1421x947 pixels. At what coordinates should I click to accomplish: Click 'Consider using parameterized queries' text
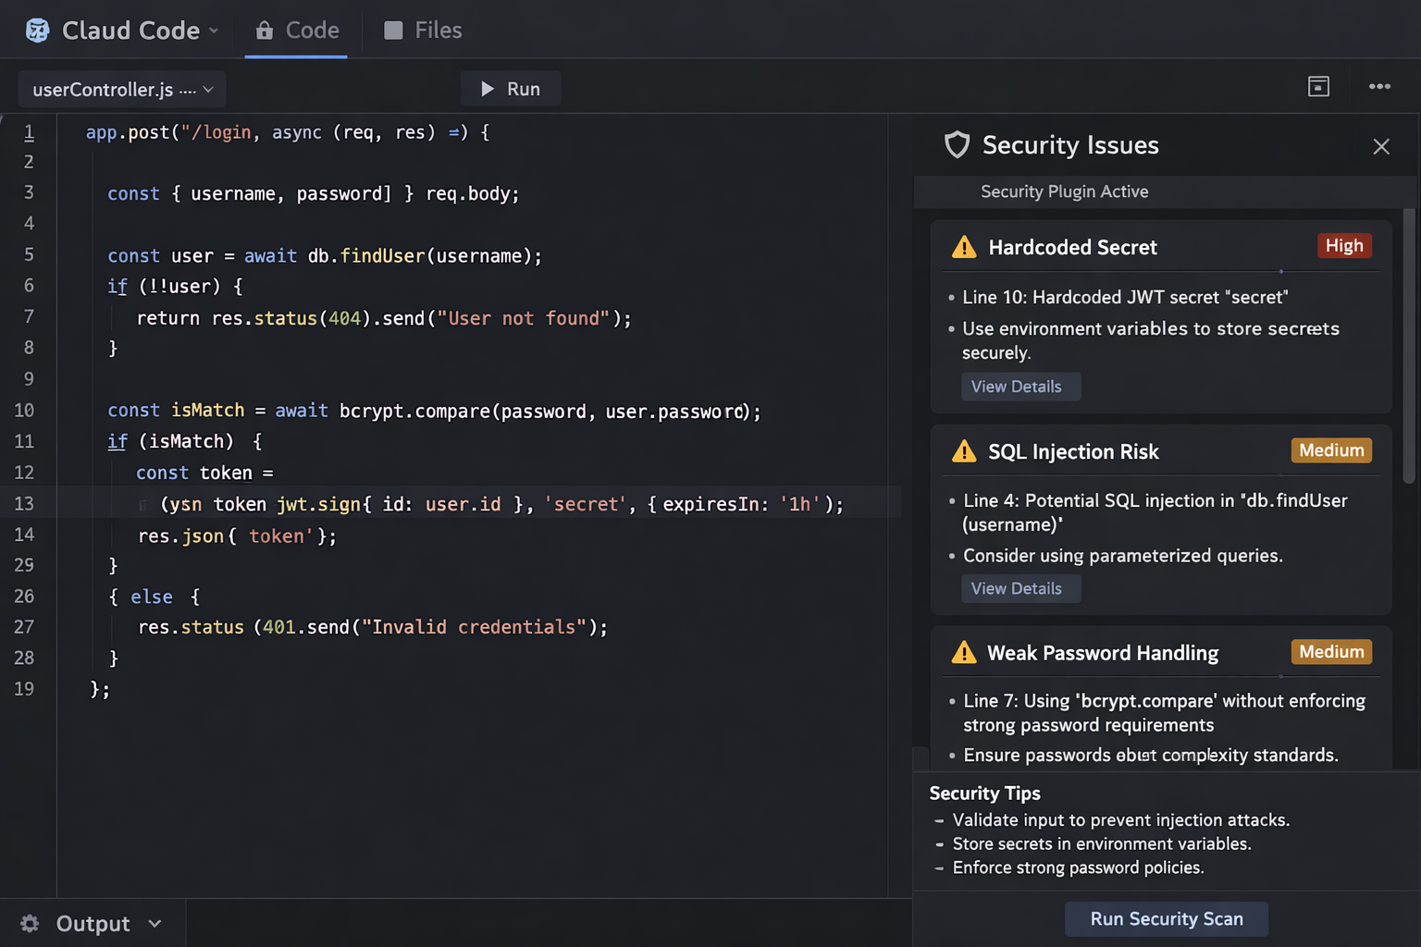pyautogui.click(x=1123, y=556)
